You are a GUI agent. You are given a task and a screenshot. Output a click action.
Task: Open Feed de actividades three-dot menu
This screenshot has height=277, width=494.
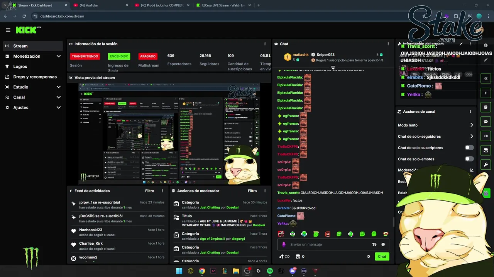(162, 191)
